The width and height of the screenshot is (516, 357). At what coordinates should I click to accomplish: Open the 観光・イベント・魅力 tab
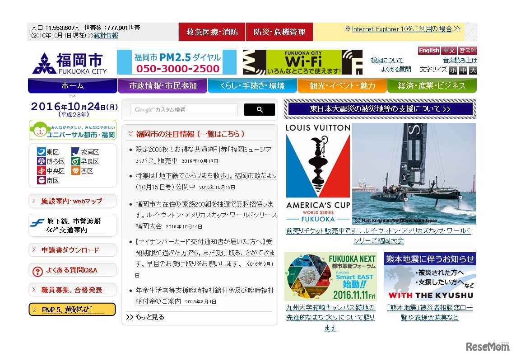(x=342, y=85)
